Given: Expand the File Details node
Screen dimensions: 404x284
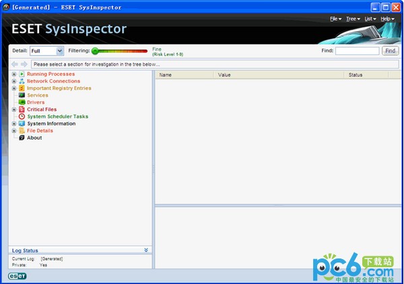Looking at the screenshot, I should click(14, 130).
